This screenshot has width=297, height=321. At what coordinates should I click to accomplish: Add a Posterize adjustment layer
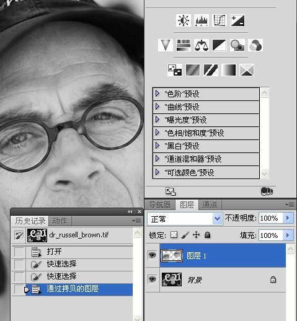coord(193,70)
